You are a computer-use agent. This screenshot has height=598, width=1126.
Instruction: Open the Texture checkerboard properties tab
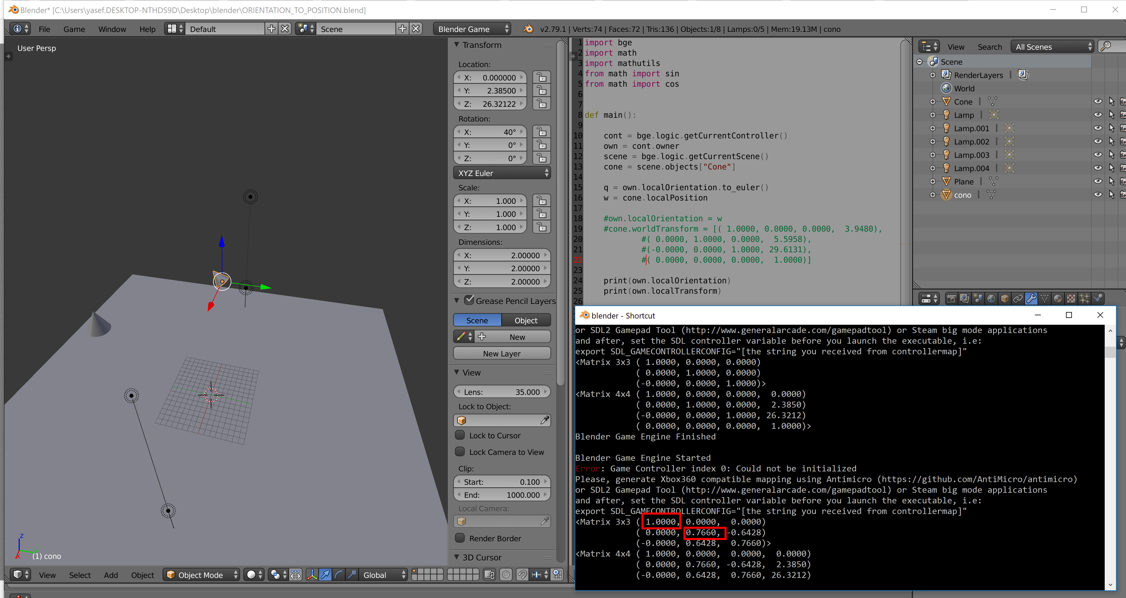[1071, 298]
